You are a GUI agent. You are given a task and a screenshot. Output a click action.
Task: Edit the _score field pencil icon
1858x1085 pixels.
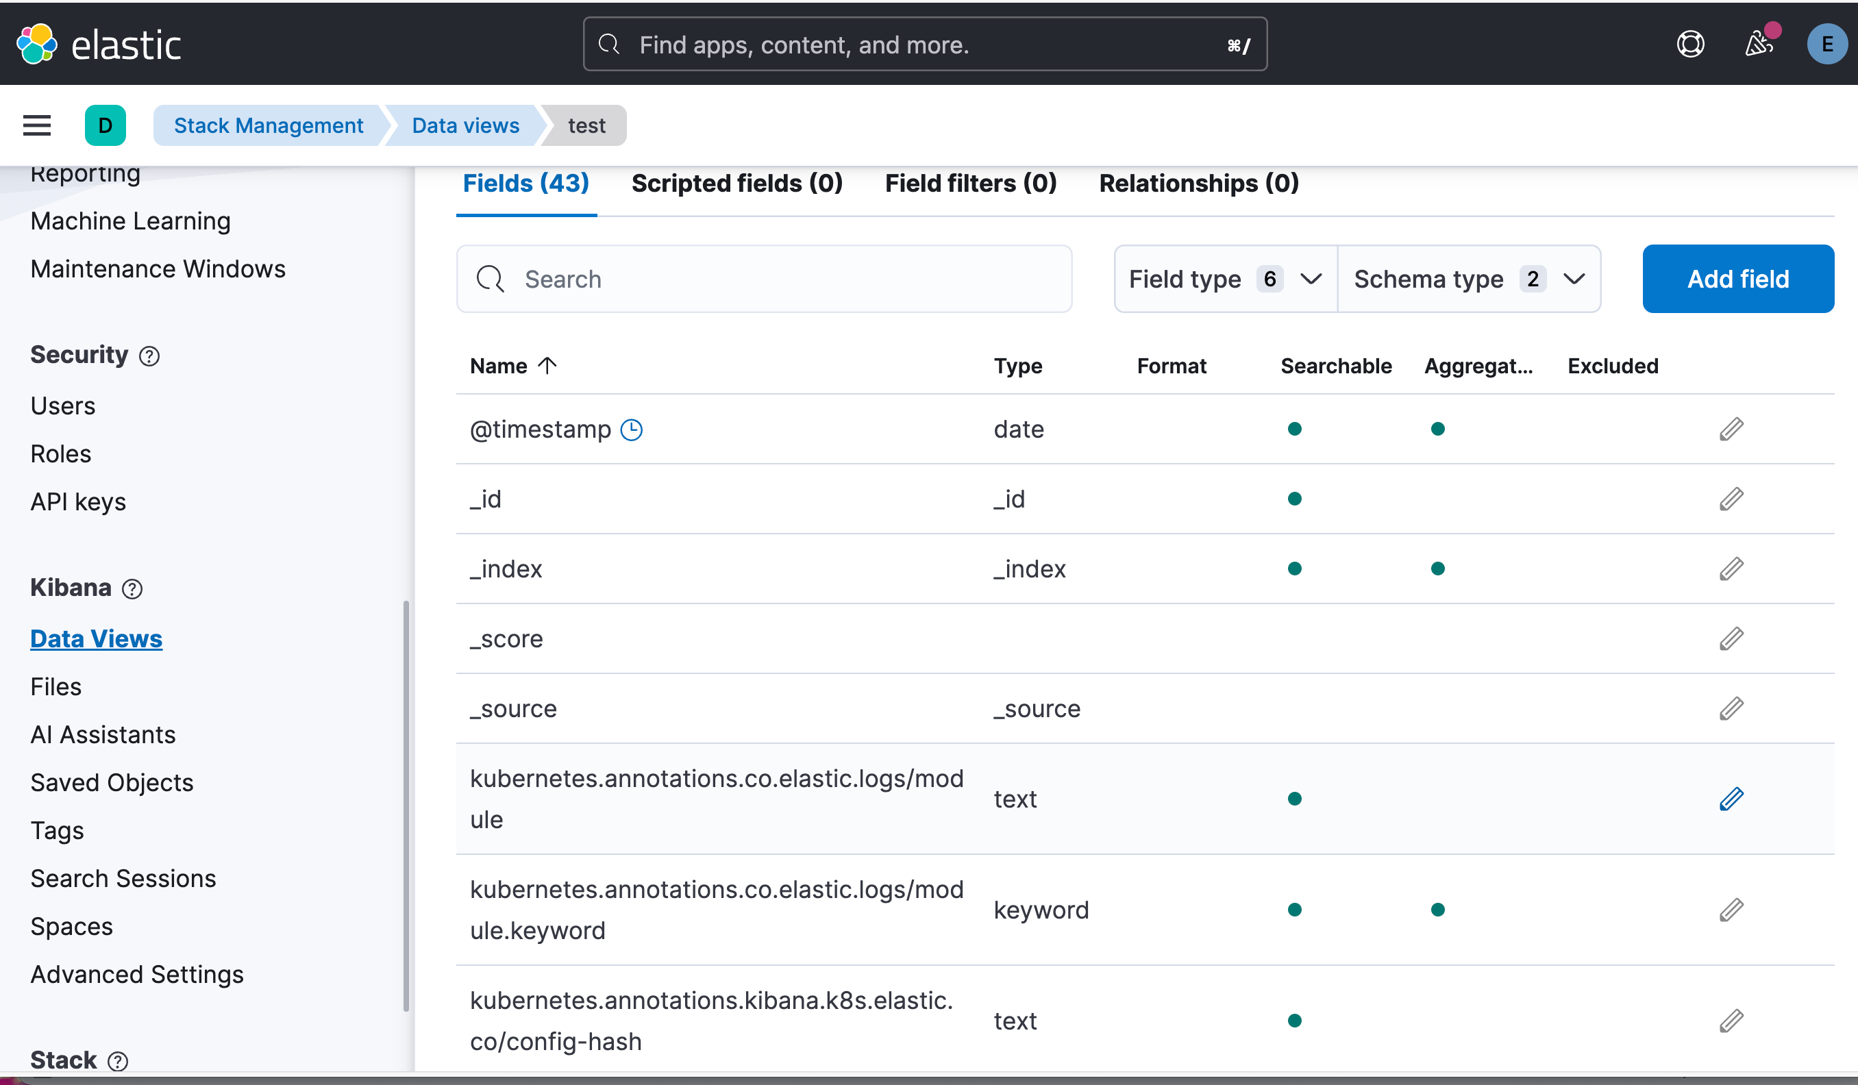coord(1731,638)
